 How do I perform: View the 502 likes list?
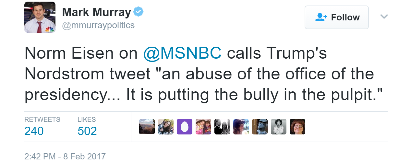pyautogui.click(x=87, y=131)
